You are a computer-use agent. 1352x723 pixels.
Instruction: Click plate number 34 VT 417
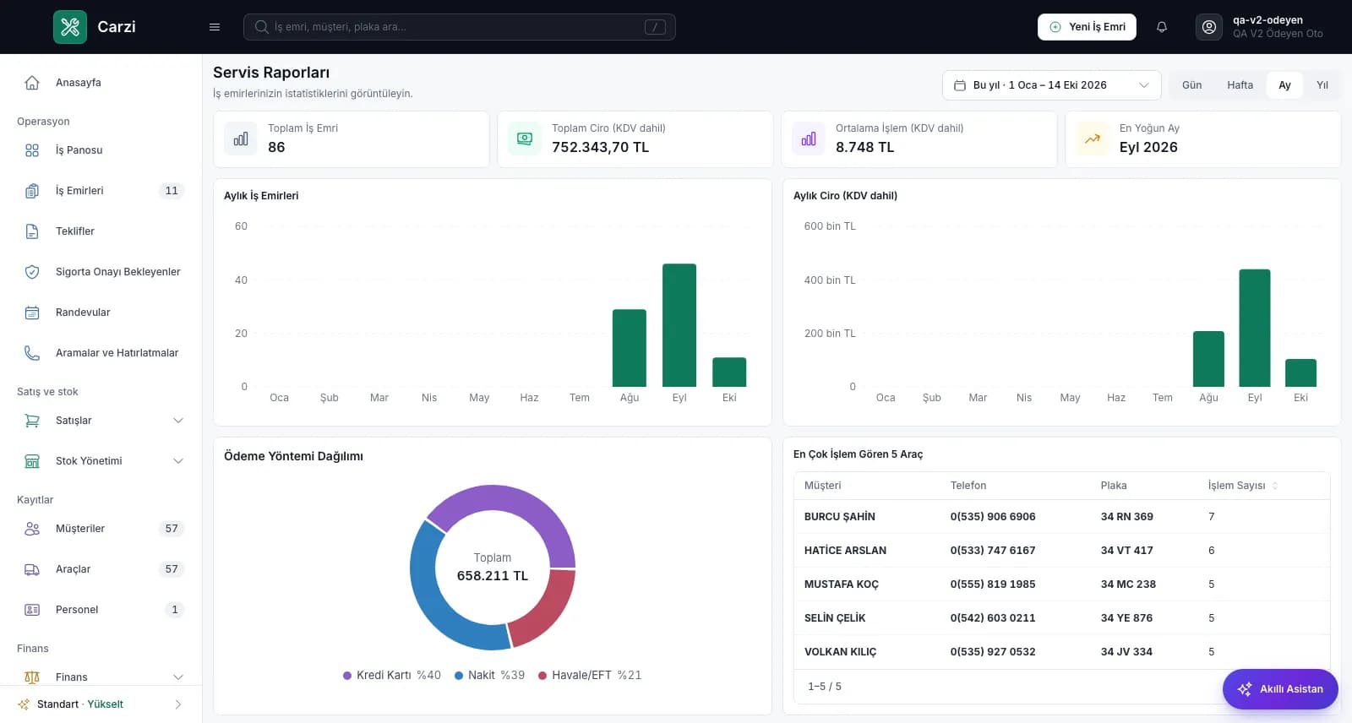pos(1127,551)
